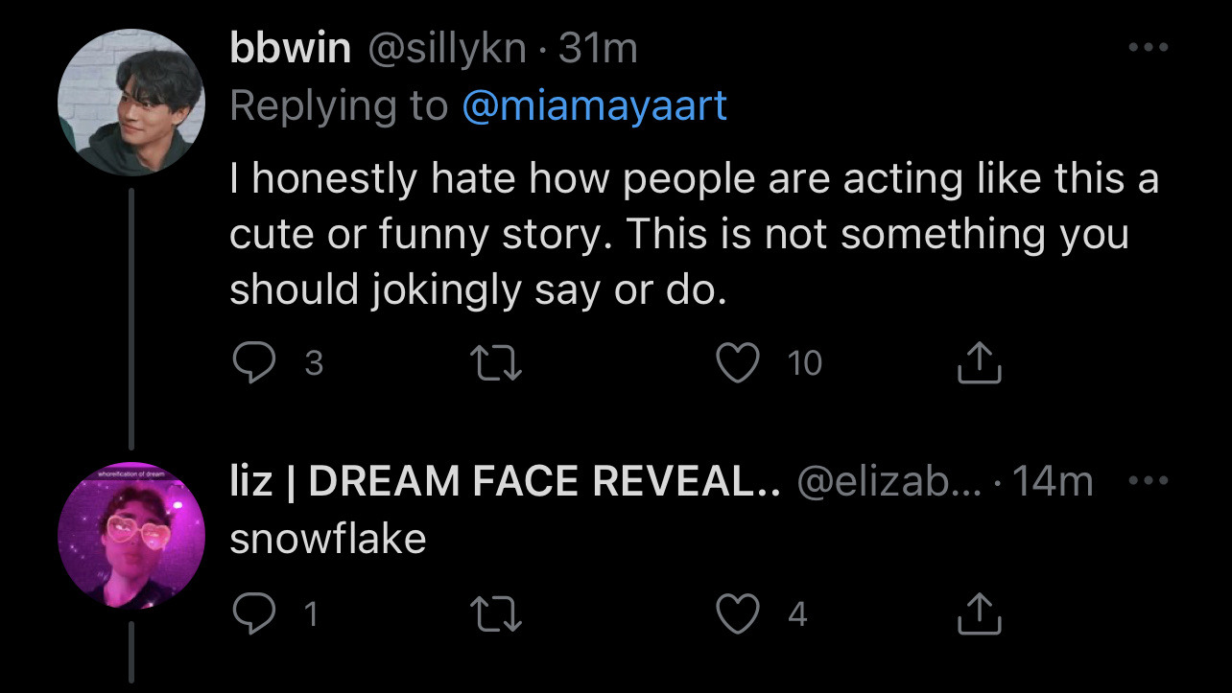Open the 31m timestamp on bbwin's tweet
This screenshot has width=1232, height=693.
pyautogui.click(x=598, y=49)
